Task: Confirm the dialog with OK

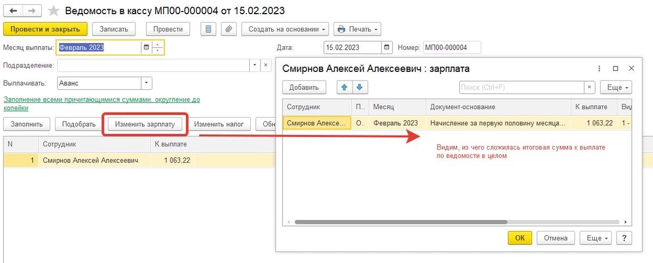Action: [520, 238]
